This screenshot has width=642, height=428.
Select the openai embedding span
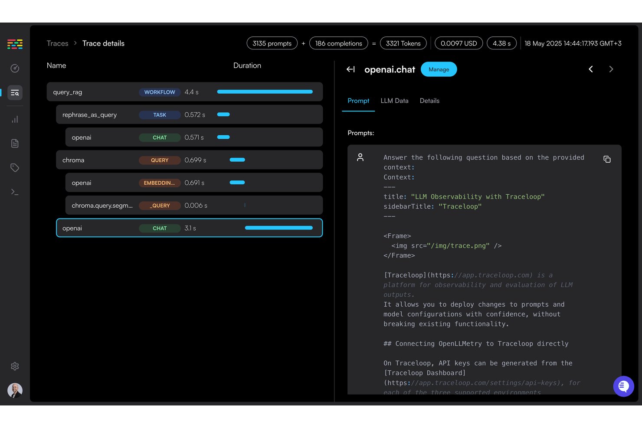(x=194, y=183)
